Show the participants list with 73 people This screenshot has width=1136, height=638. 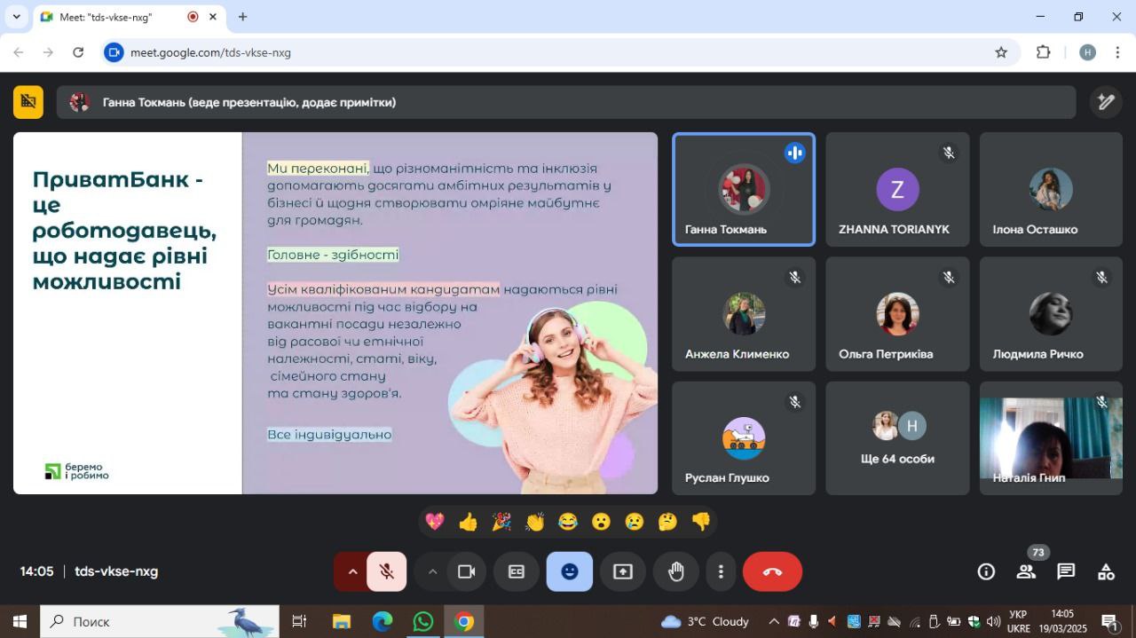(1026, 571)
